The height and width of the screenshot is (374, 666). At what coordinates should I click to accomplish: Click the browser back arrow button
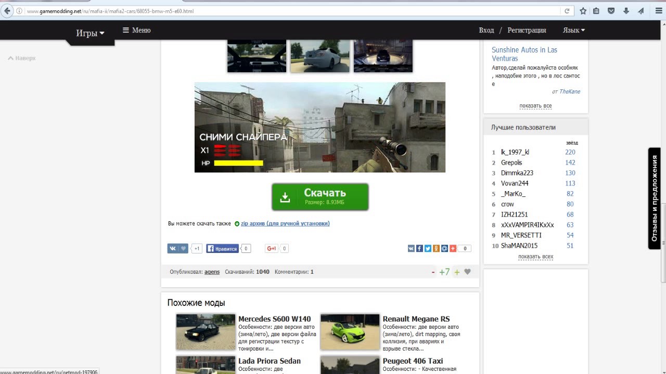click(x=7, y=10)
